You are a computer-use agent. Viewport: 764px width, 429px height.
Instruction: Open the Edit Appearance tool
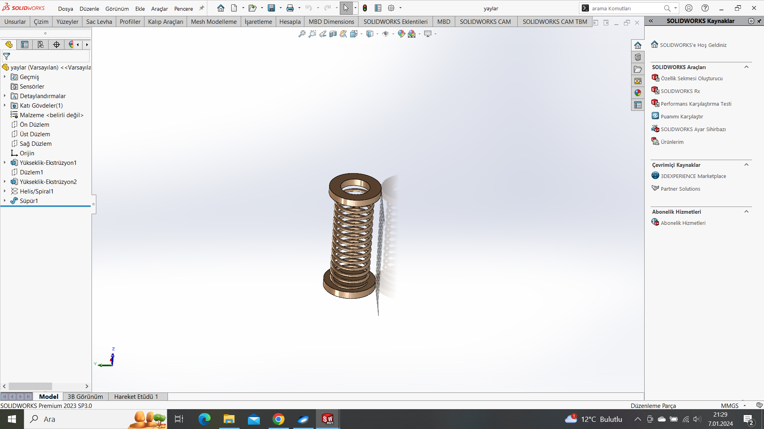coord(401,34)
